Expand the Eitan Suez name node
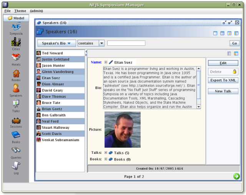The width and height of the screenshot is (246, 195). click(106, 62)
